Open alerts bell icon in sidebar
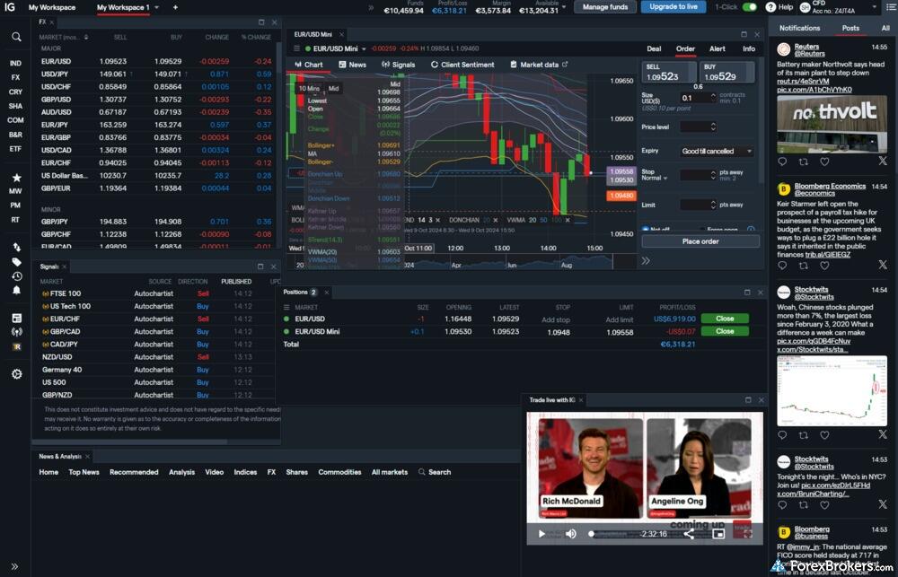 pyautogui.click(x=16, y=290)
